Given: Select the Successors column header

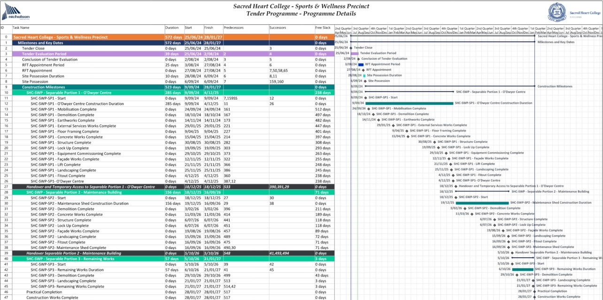Looking at the screenshot, I should [x=278, y=28].
